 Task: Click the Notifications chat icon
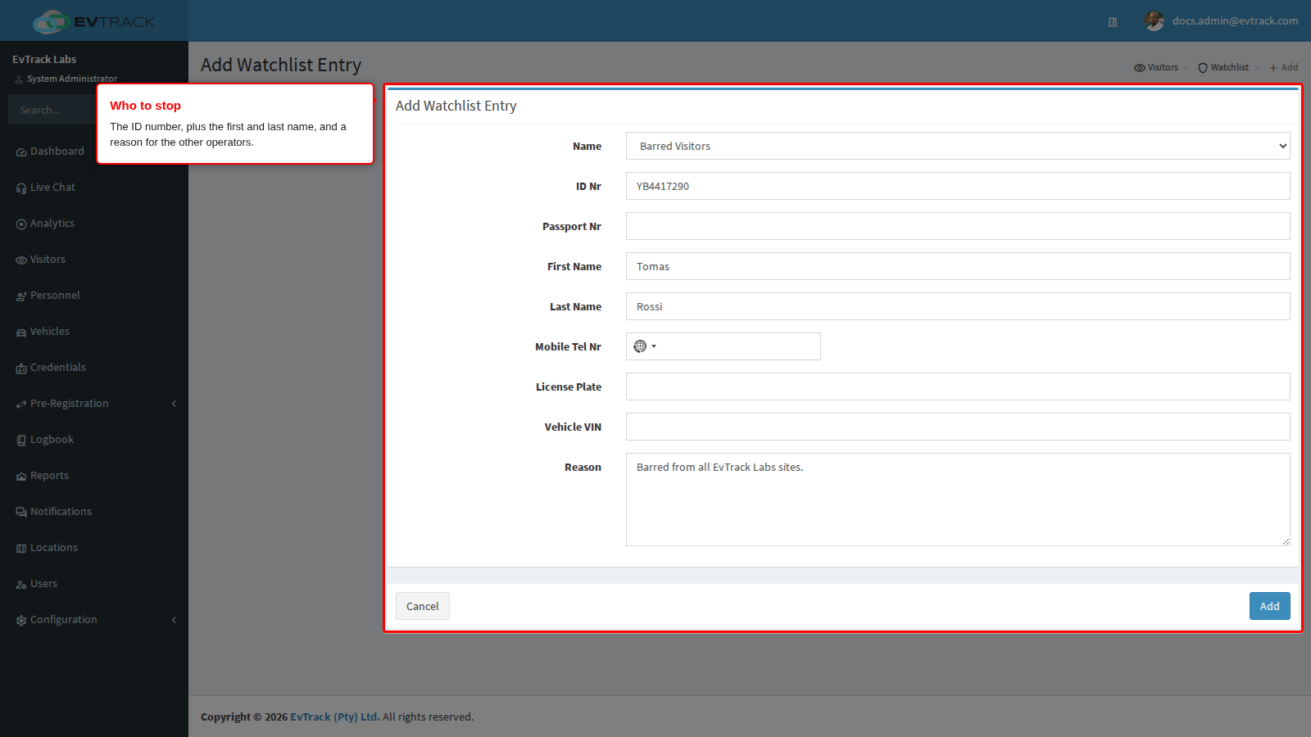21,513
